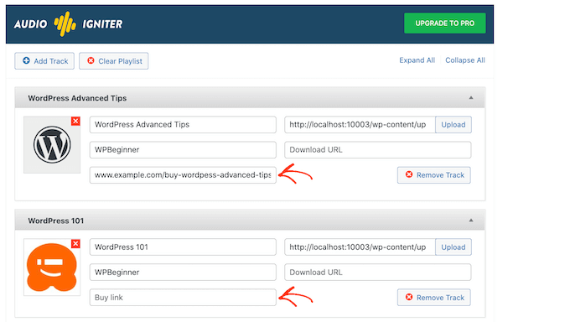The height and width of the screenshot is (322, 570).
Task: Click the buy link field with example.com URL
Action: coord(183,175)
